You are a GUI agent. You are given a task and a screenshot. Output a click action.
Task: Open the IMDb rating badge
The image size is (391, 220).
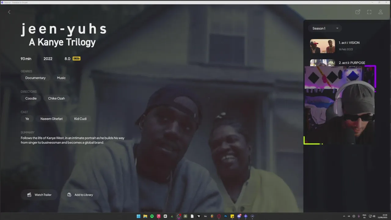(x=76, y=58)
